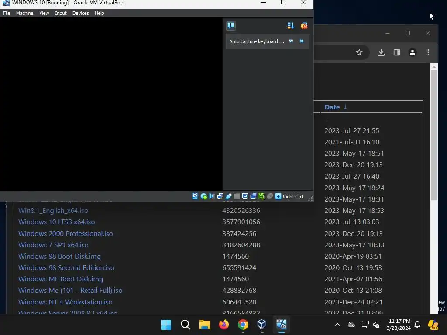Click the grey mouse integration status icon
This screenshot has width=447, height=335.
pos(270,196)
